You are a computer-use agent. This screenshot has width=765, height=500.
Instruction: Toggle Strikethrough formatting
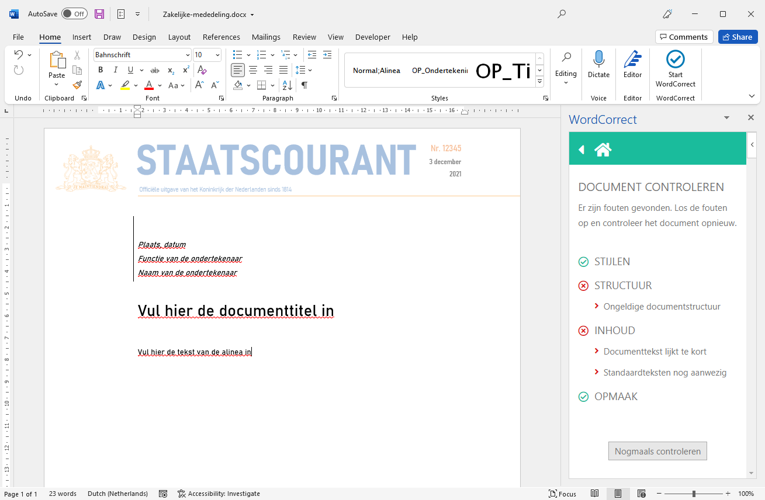coord(155,70)
